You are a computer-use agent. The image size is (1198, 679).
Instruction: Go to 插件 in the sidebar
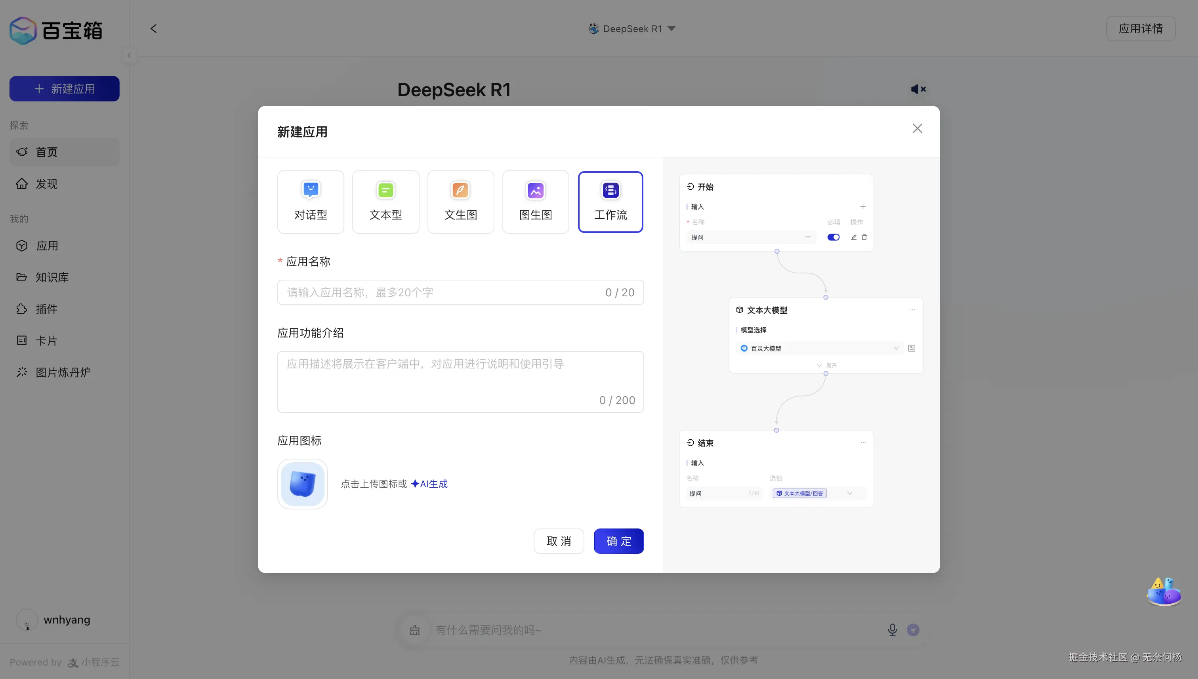point(47,309)
